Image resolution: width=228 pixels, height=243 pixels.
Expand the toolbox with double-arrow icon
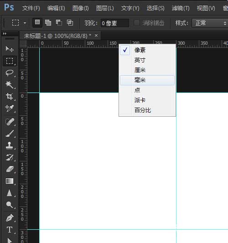point(5,33)
